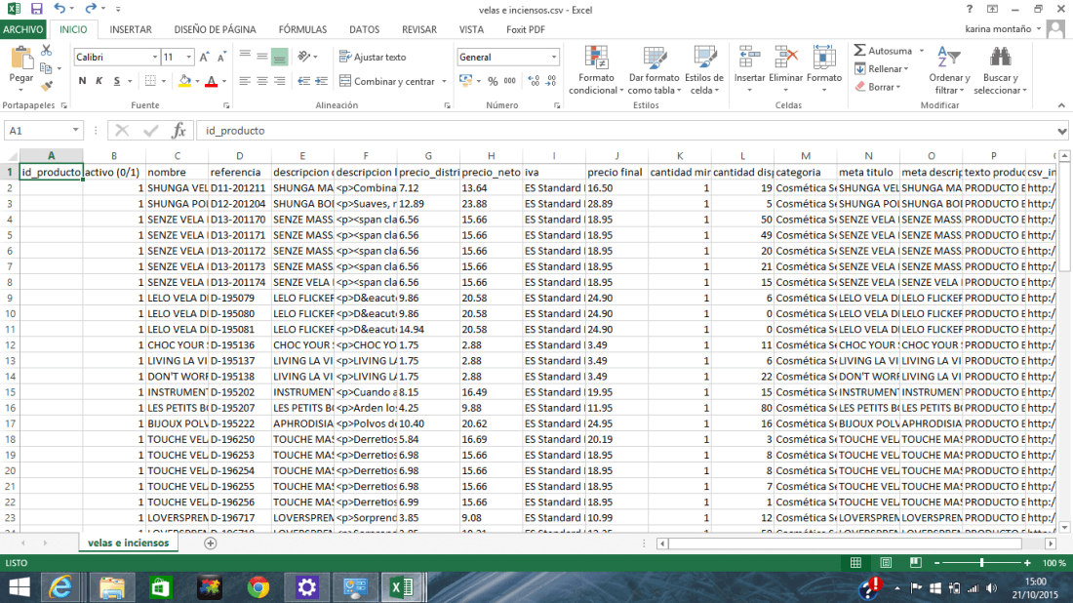This screenshot has width=1073, height=603.
Task: Switch to the INSERTAR tab
Action: (131, 29)
